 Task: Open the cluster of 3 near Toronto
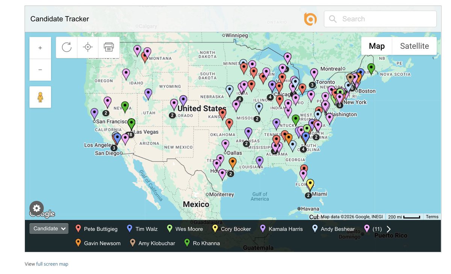pos(312,85)
